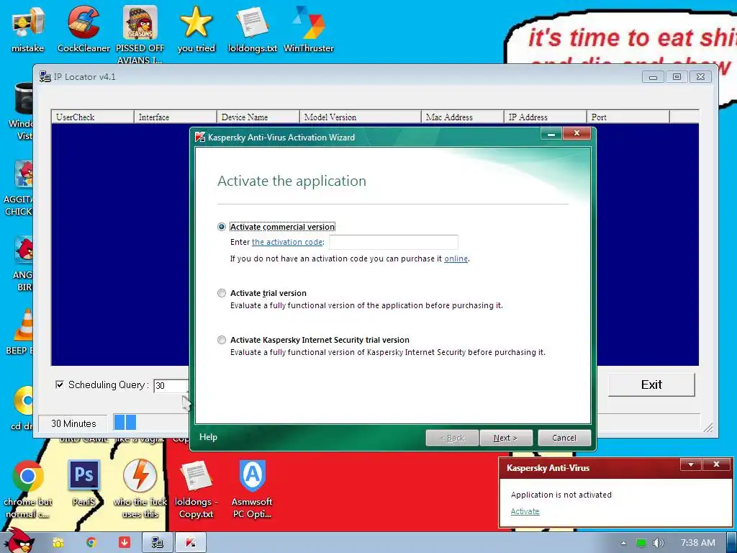Click the Scheduling Query value field
Image resolution: width=737 pixels, height=553 pixels.
click(171, 386)
